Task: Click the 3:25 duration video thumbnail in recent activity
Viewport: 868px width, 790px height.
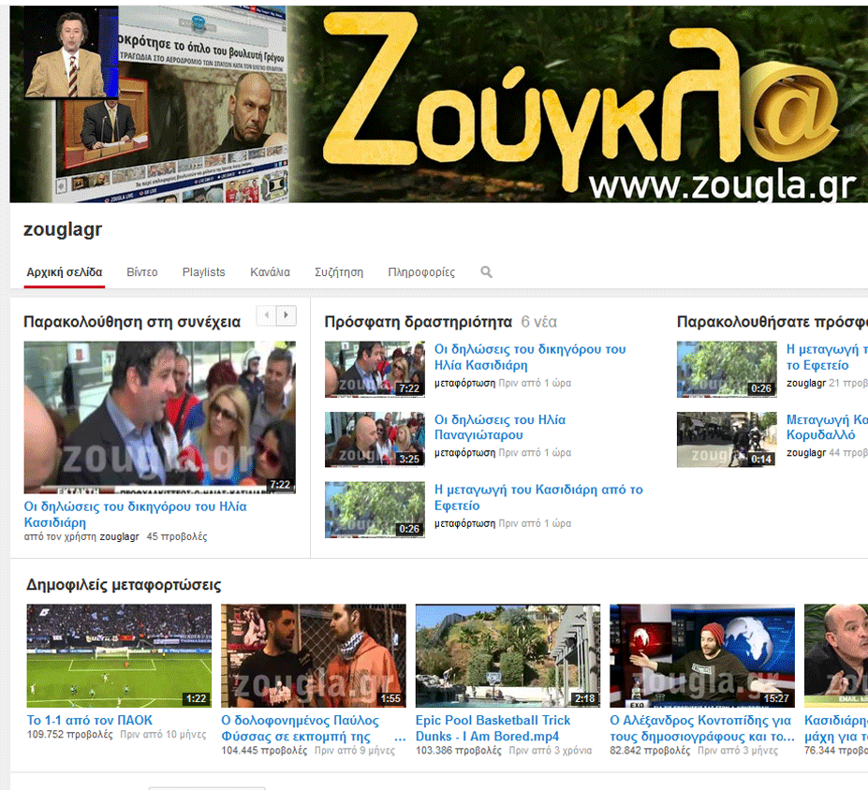Action: pyautogui.click(x=375, y=439)
